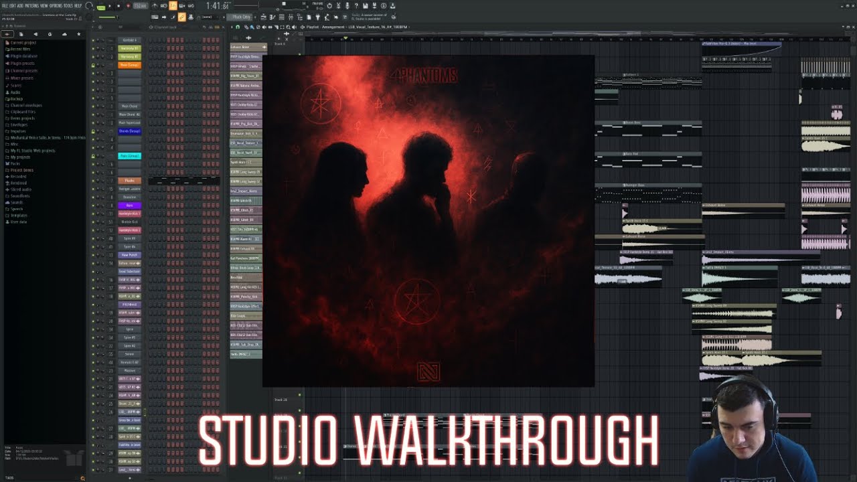Click the 1:41:84 time display
This screenshot has height=482, width=857.
click(218, 6)
